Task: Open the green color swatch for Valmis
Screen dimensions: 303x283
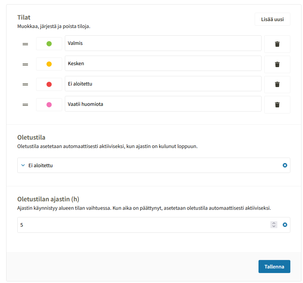Action: tap(49, 44)
